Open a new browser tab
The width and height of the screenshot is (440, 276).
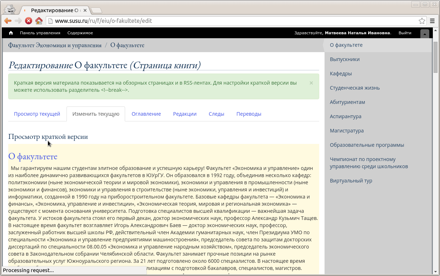click(x=96, y=10)
